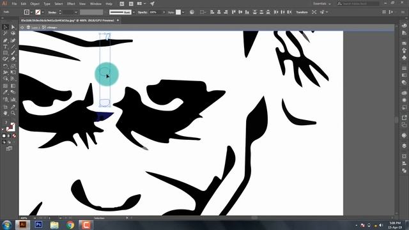Select the Blend tool

13,92
